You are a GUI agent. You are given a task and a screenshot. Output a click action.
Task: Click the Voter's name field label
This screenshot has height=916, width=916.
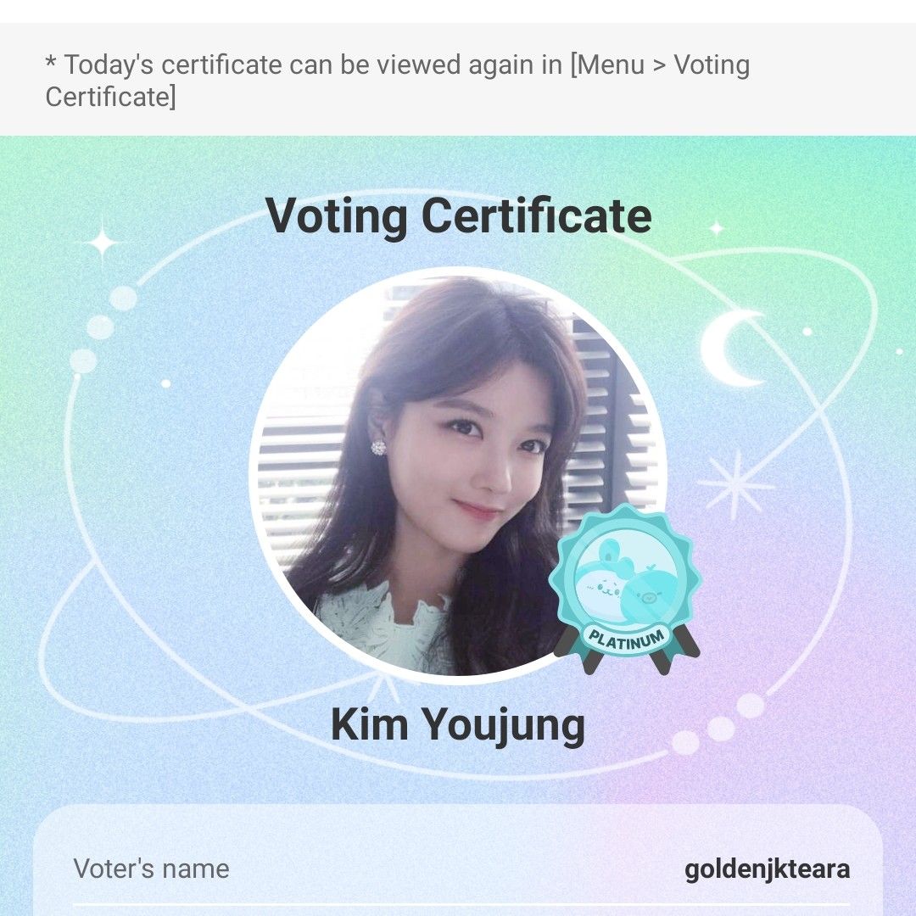151,869
